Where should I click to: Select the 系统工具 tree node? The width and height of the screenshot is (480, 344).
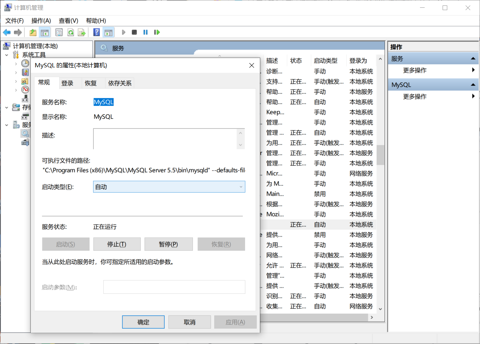34,55
